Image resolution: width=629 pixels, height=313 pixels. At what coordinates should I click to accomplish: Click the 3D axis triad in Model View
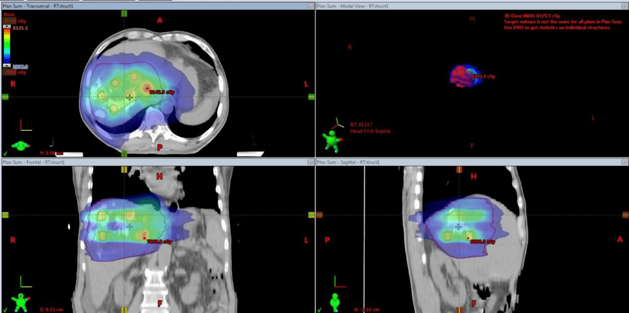[x=337, y=123]
